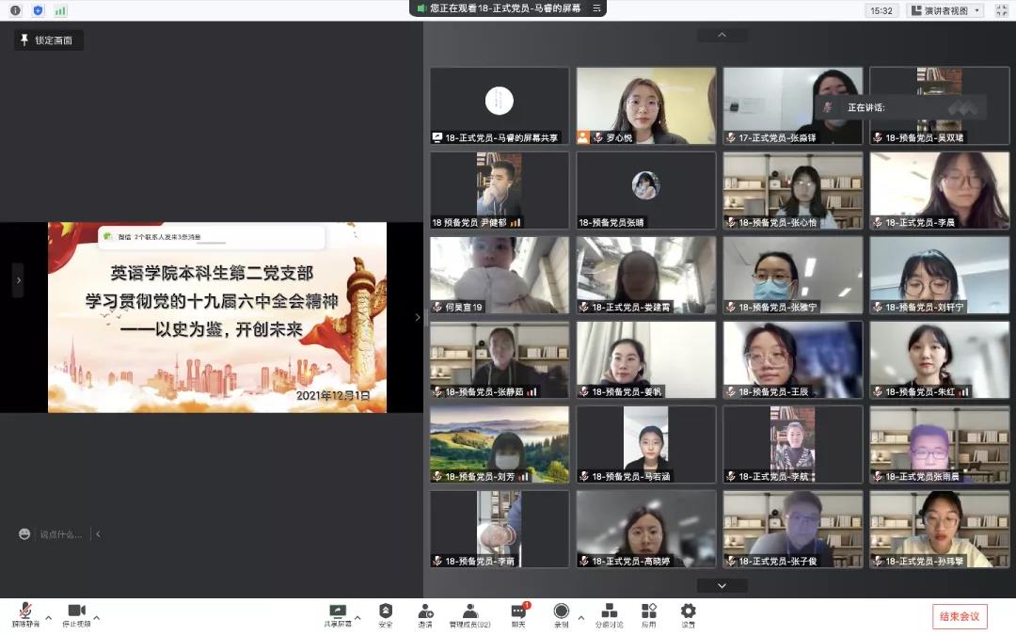Expand video options arrow beside stop video
The width and height of the screenshot is (1016, 635).
(97, 618)
